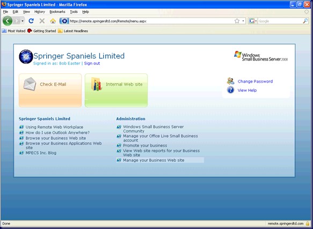Click the Windows Small Business Server 2008 logo
The height and width of the screenshot is (229, 313).
261,56
